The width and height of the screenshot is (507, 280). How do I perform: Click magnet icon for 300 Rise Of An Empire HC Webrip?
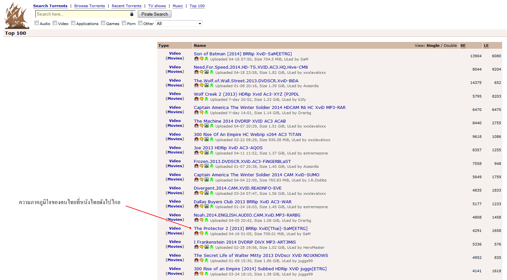click(x=196, y=140)
